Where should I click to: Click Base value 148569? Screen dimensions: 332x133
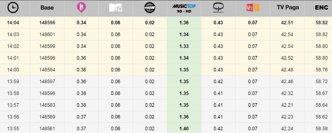point(47,117)
